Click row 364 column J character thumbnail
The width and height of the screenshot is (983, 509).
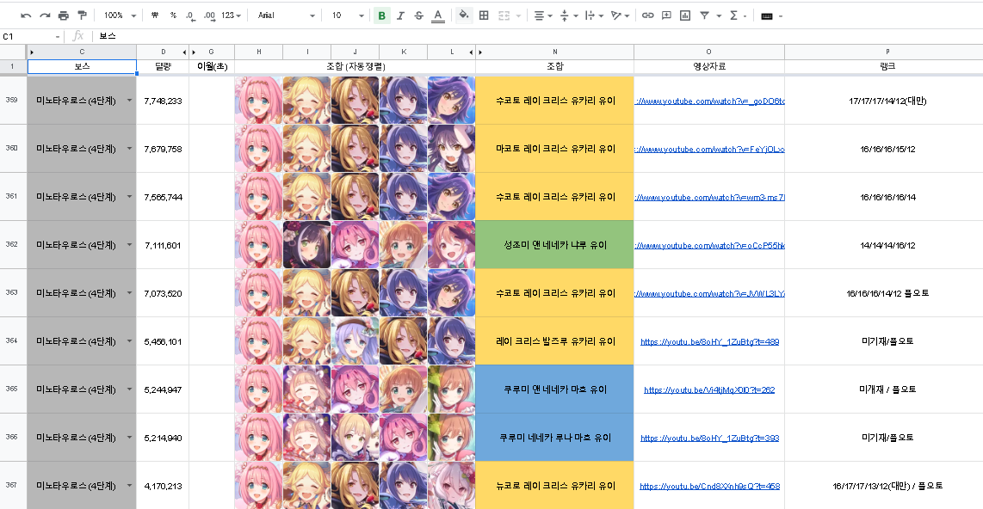355,341
